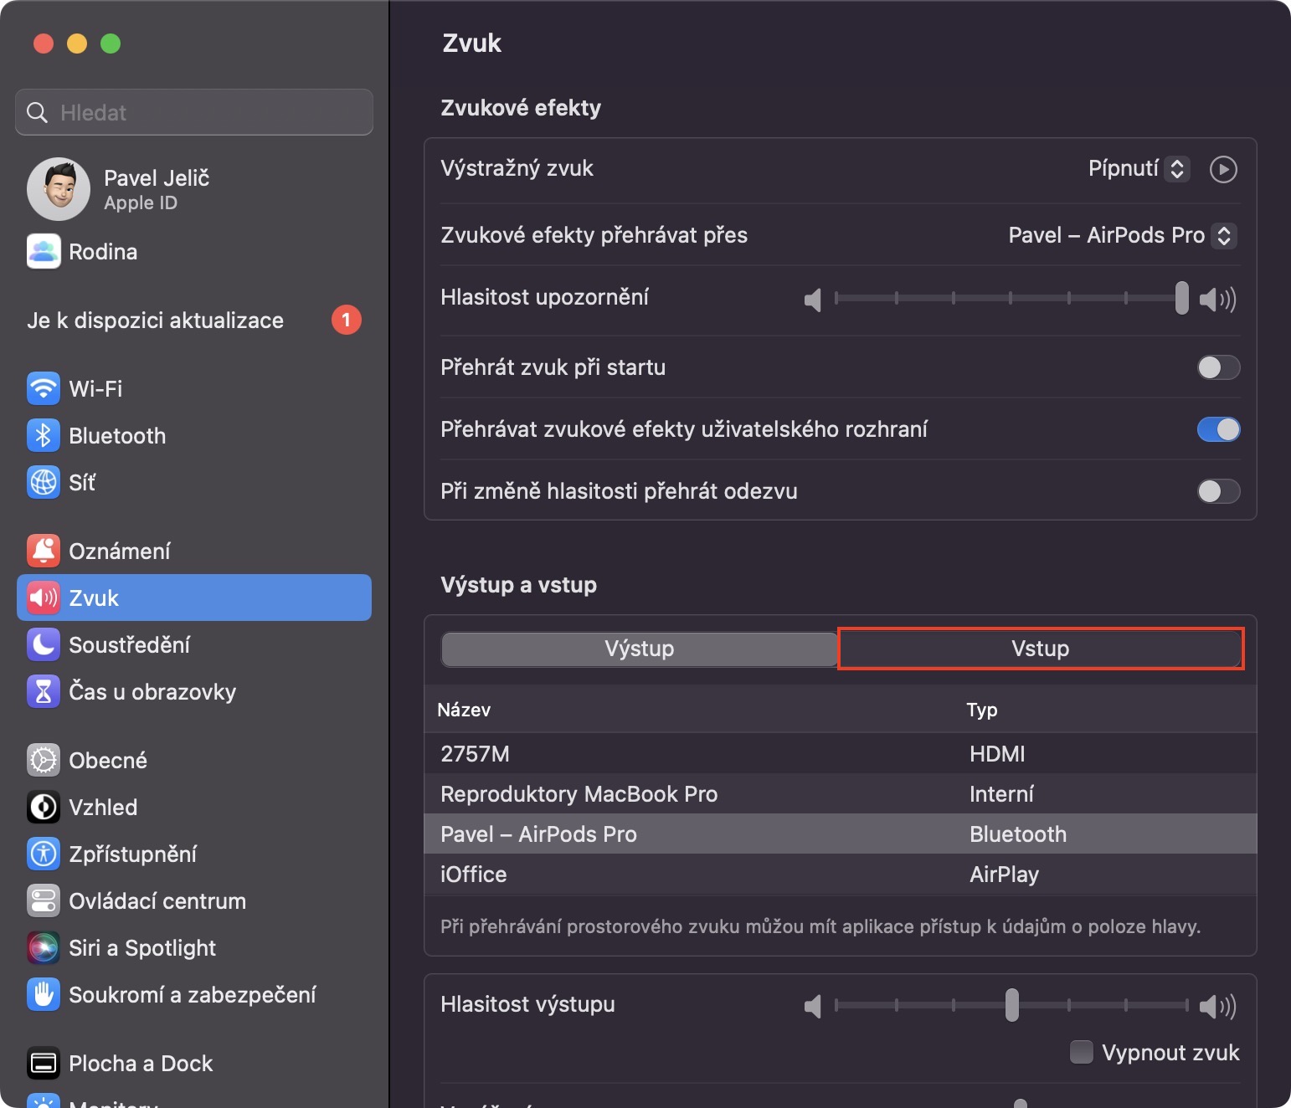
Task: Open the Síť network globe icon
Action: [44, 482]
